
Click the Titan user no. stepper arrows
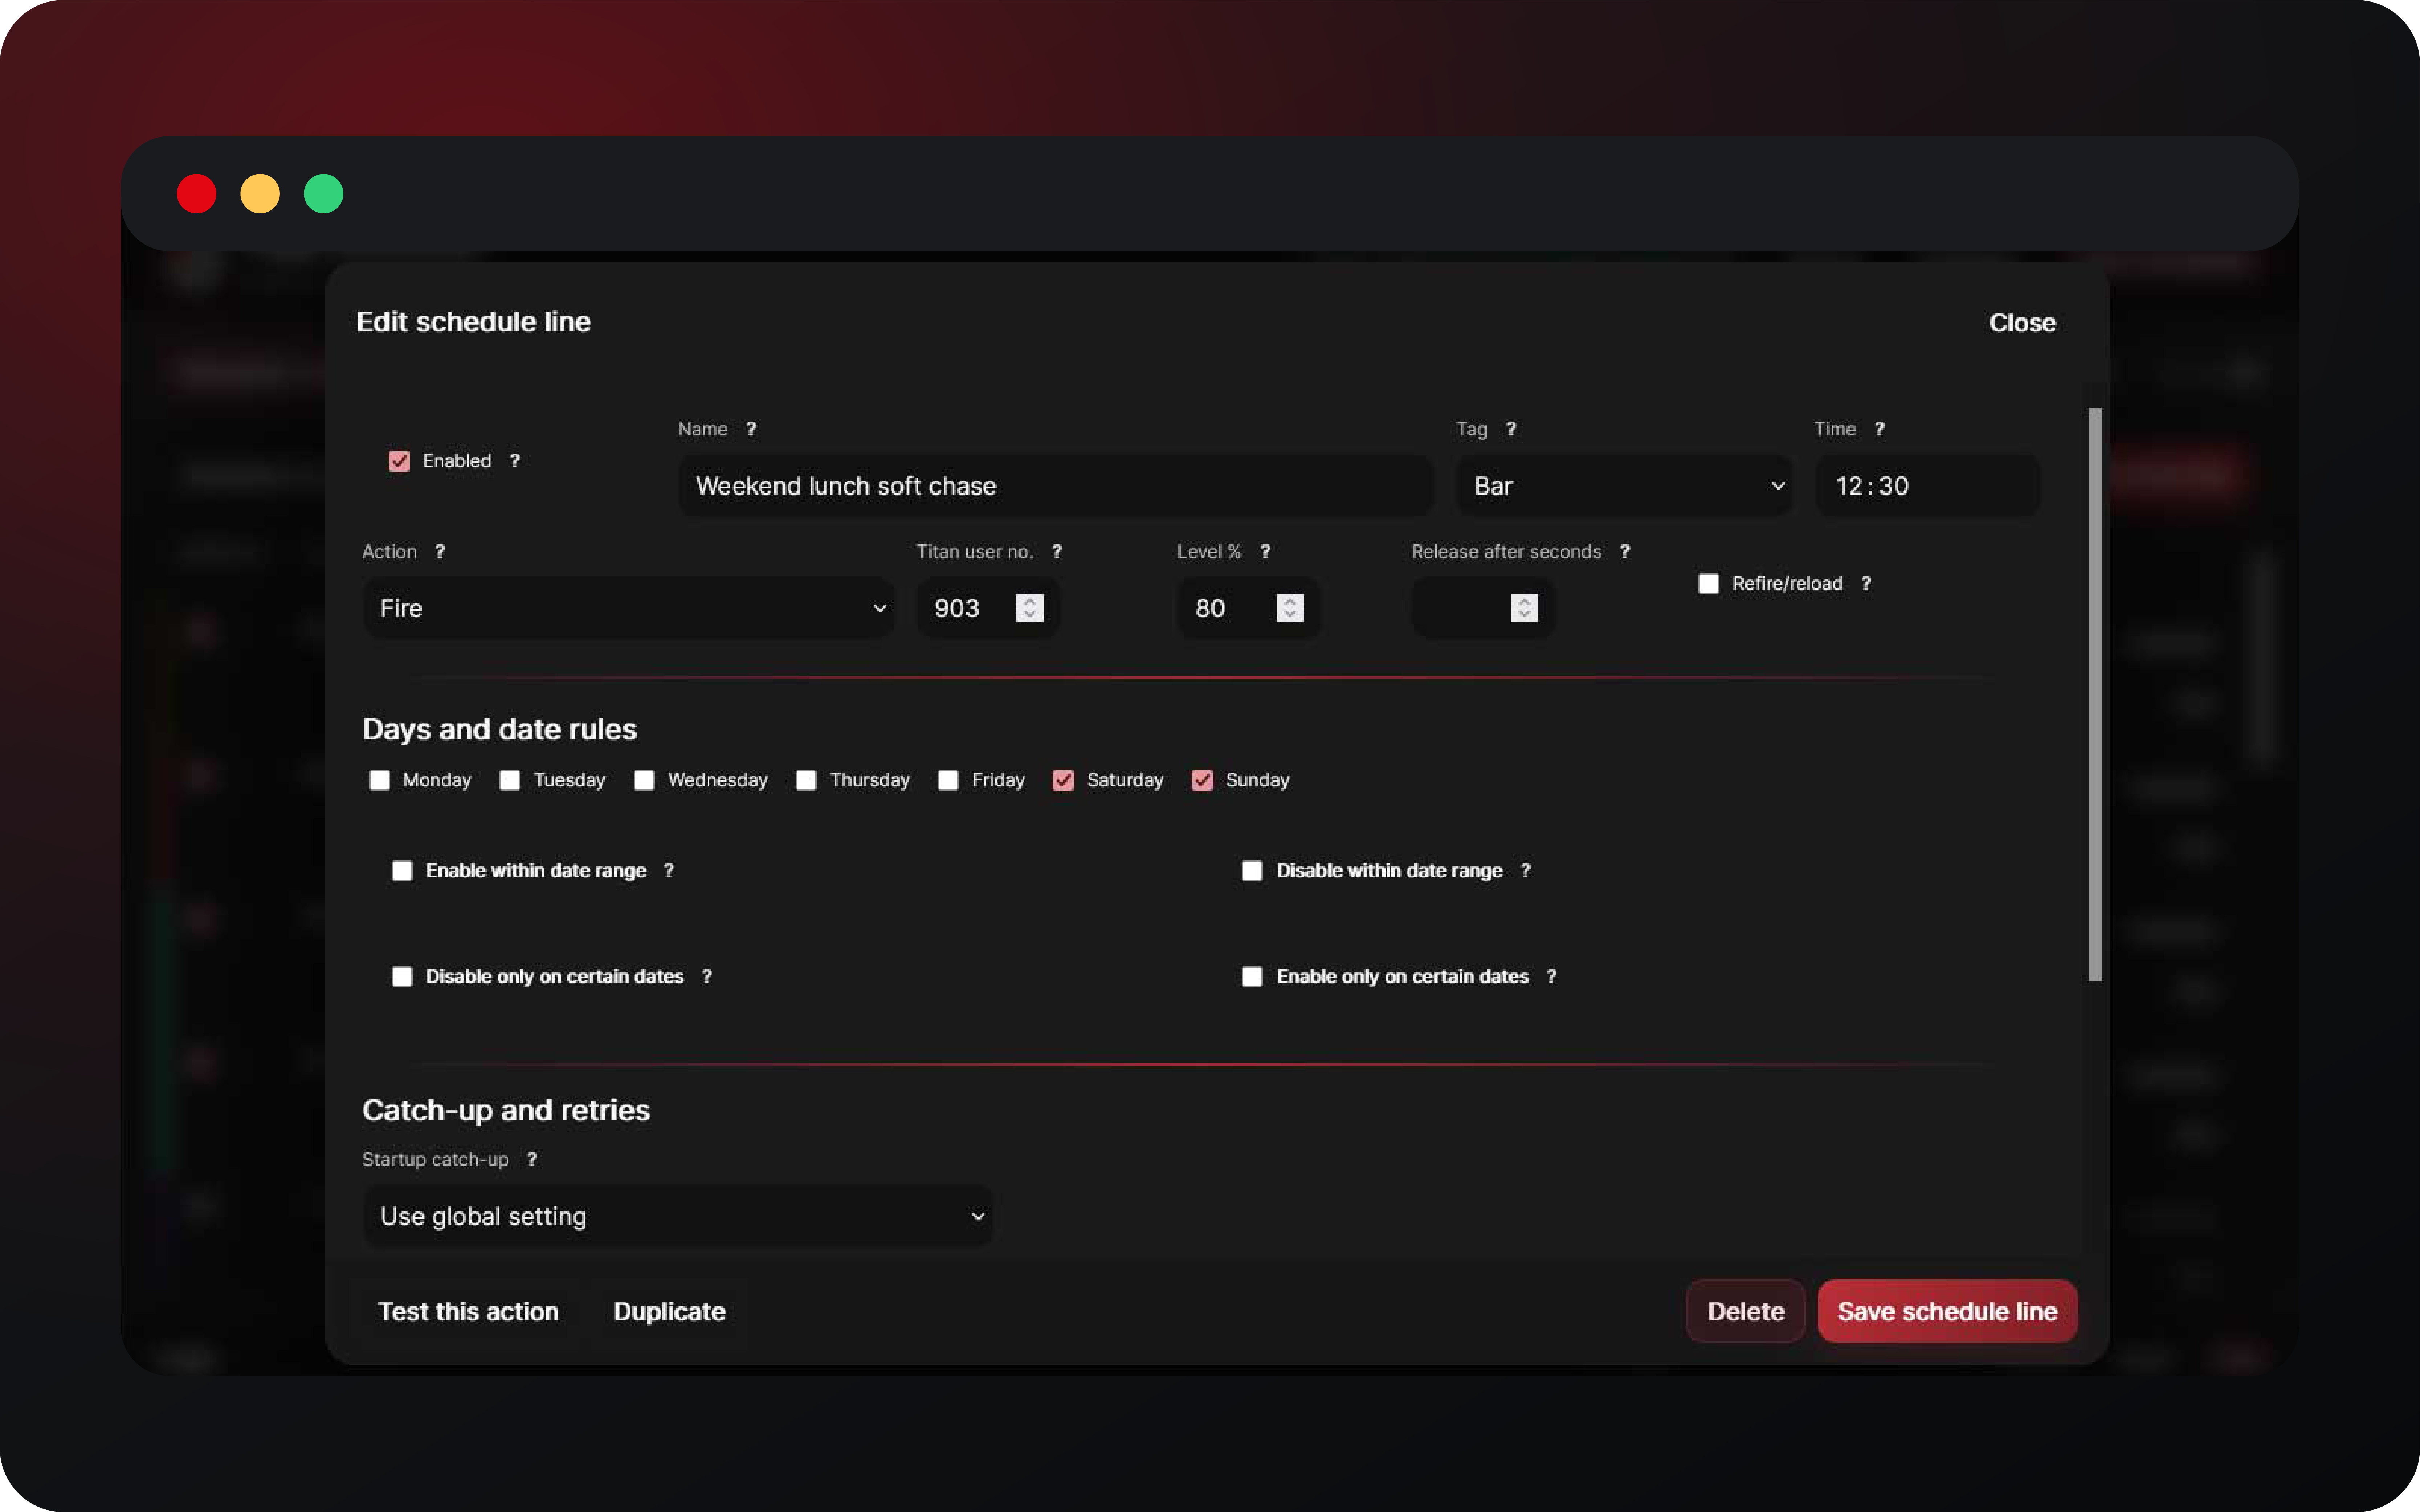[x=1029, y=608]
